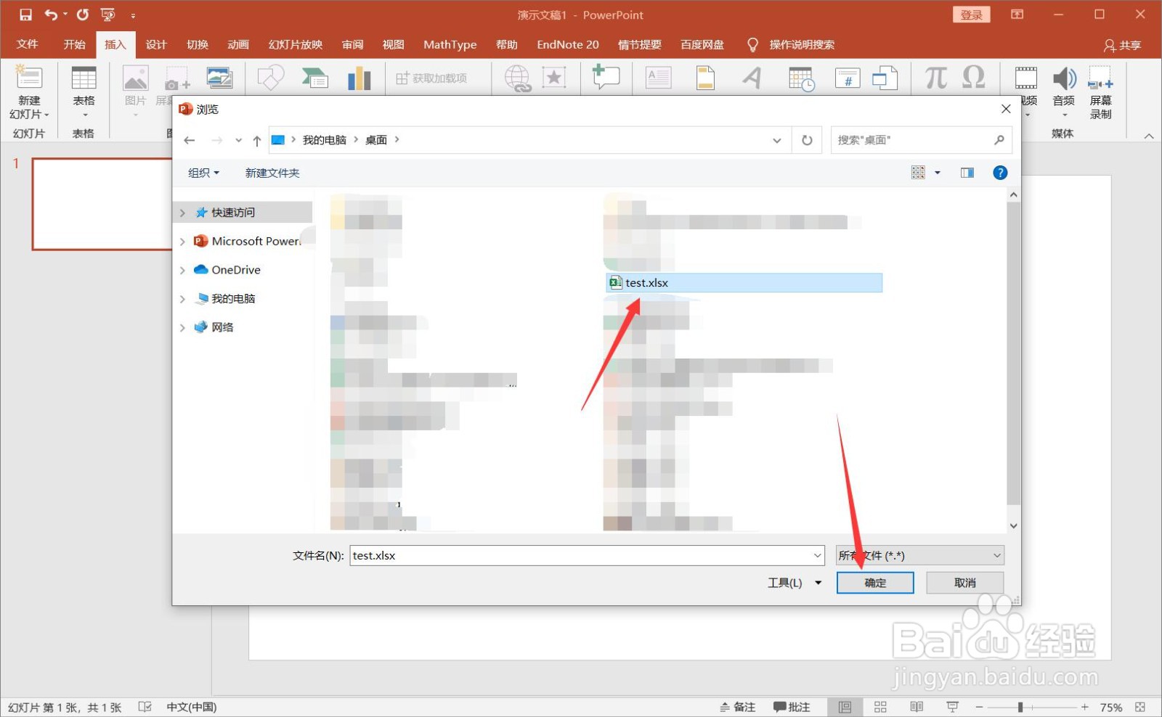Viewport: 1162px width, 717px height.
Task: Click the Start From Beginning presentation icon
Action: tap(108, 15)
